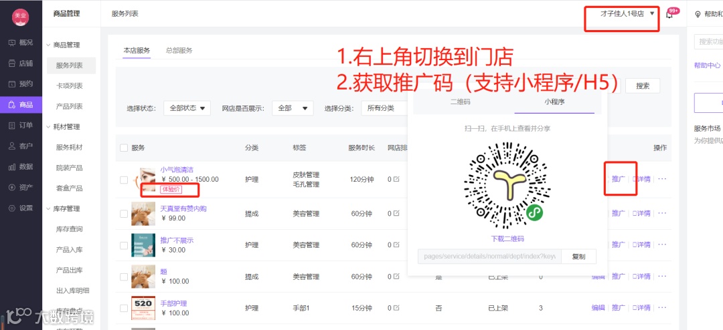Open 产品入库 in the secondary menu

(x=69, y=250)
